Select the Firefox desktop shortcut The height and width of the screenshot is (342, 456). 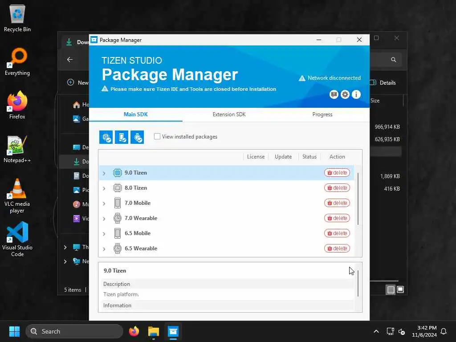point(17,105)
